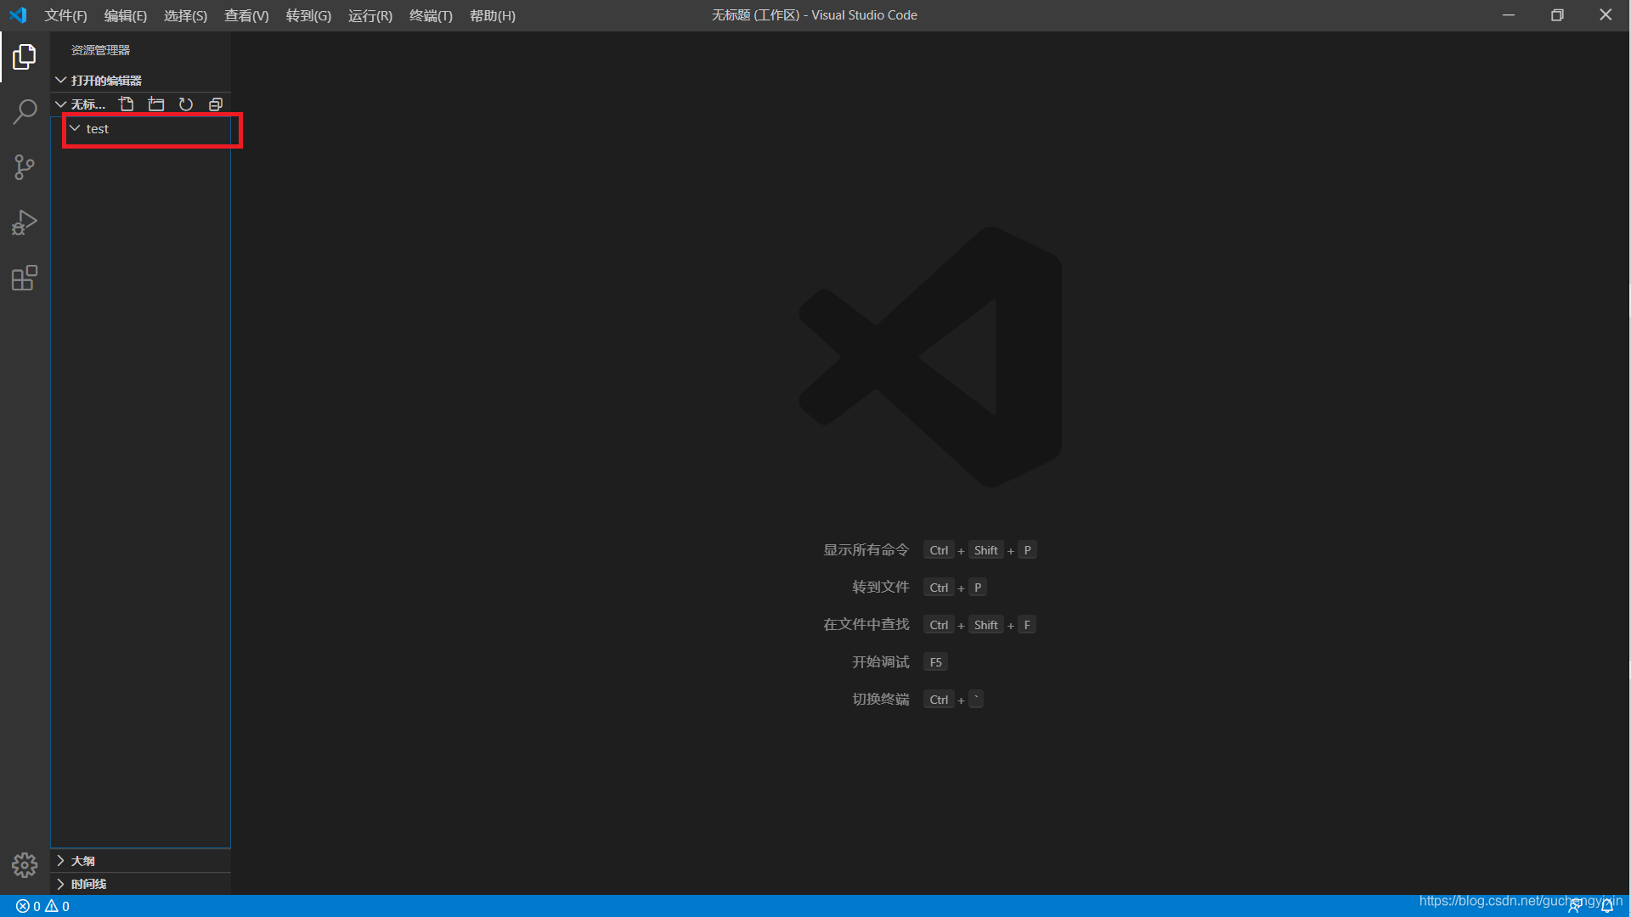Collapse the 打开的编辑器 section

61,80
